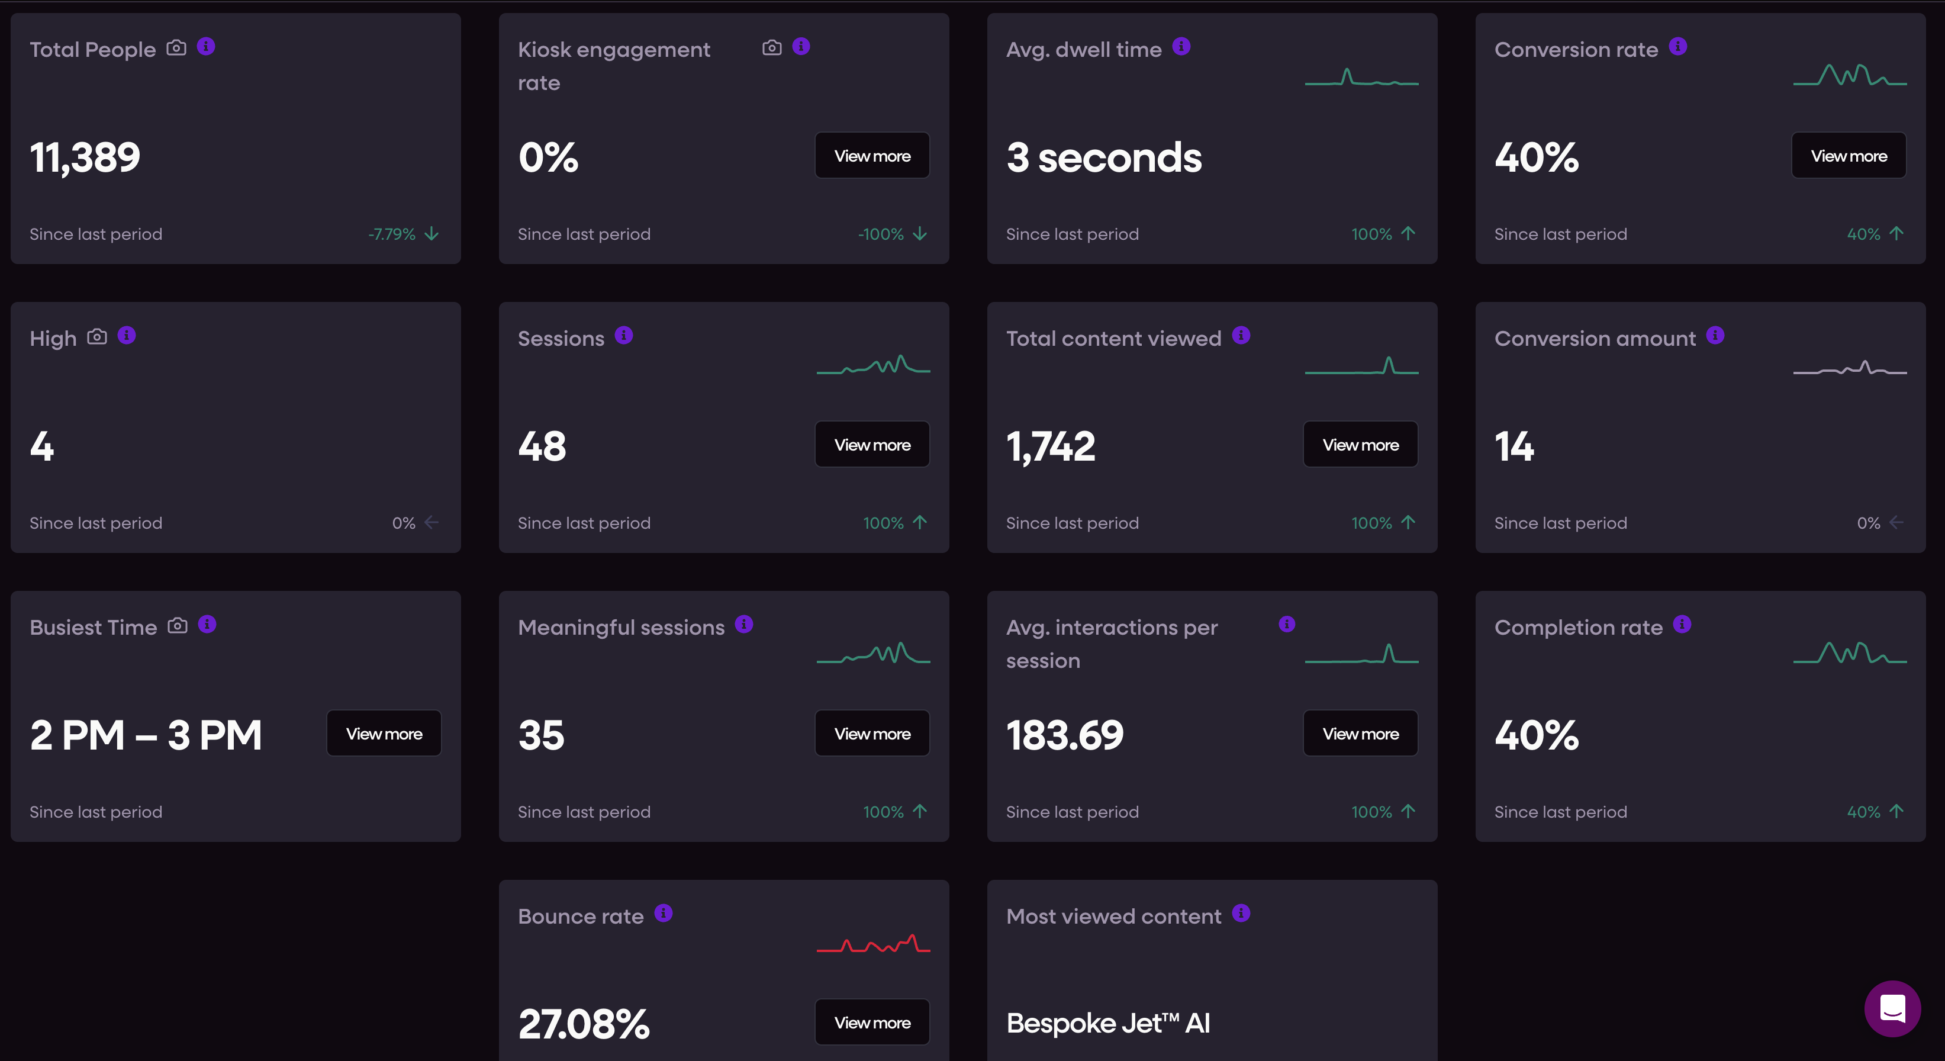Viewport: 1945px width, 1061px height.
Task: Open the info icon beside Avg. dwell time
Action: [x=1181, y=47]
